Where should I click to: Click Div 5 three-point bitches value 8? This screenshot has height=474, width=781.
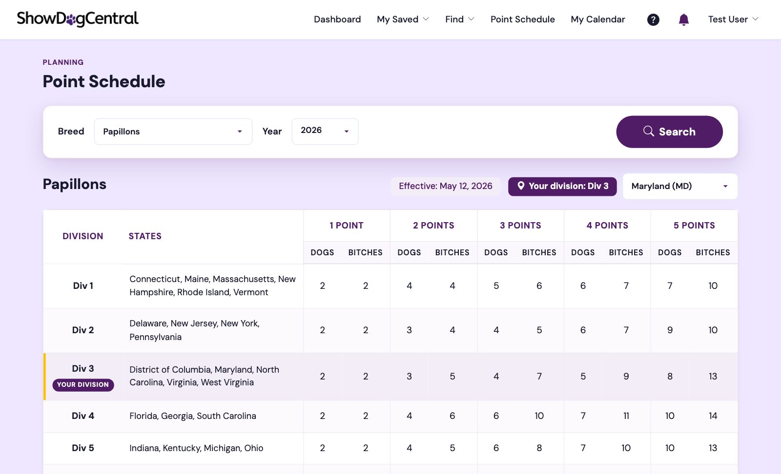[x=539, y=448]
